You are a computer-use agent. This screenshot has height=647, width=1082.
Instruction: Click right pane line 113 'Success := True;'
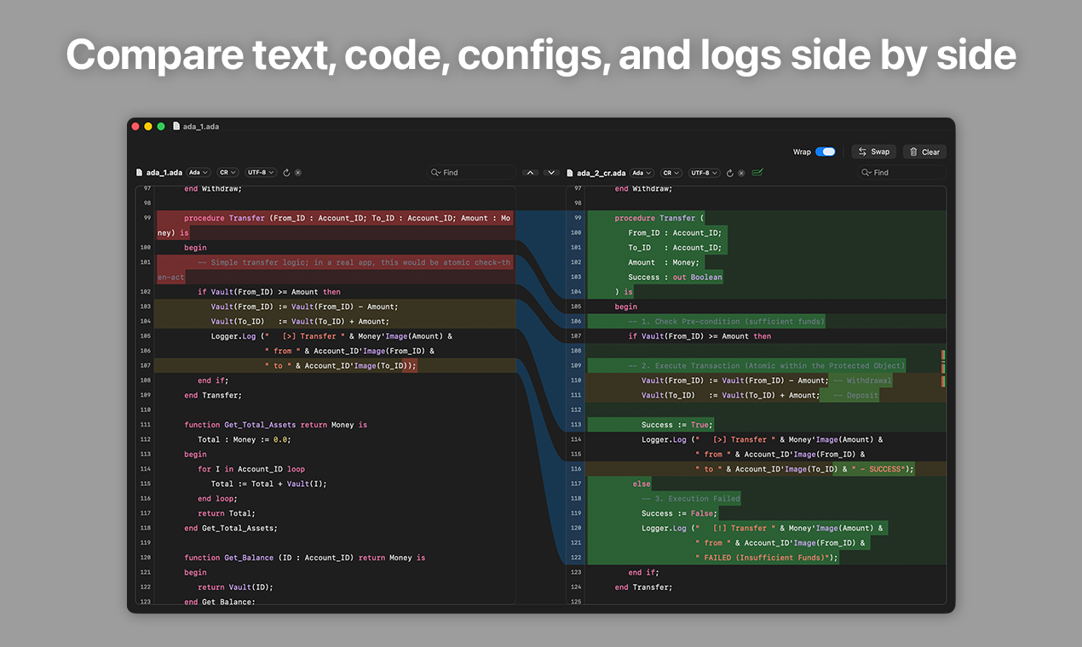677,425
